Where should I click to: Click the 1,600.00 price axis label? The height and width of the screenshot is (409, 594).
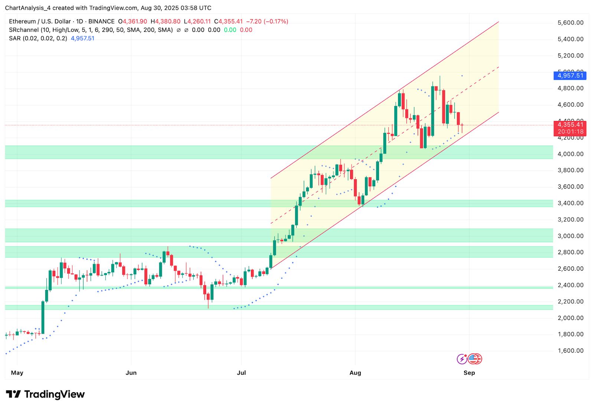570,351
